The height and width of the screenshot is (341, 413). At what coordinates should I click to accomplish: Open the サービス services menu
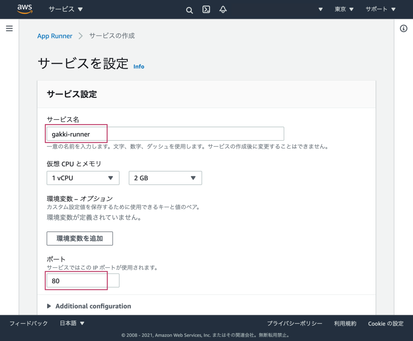click(66, 9)
